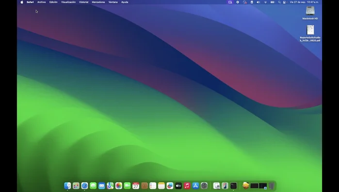
Task: Click the date and time clock
Action: (x=304, y=2)
